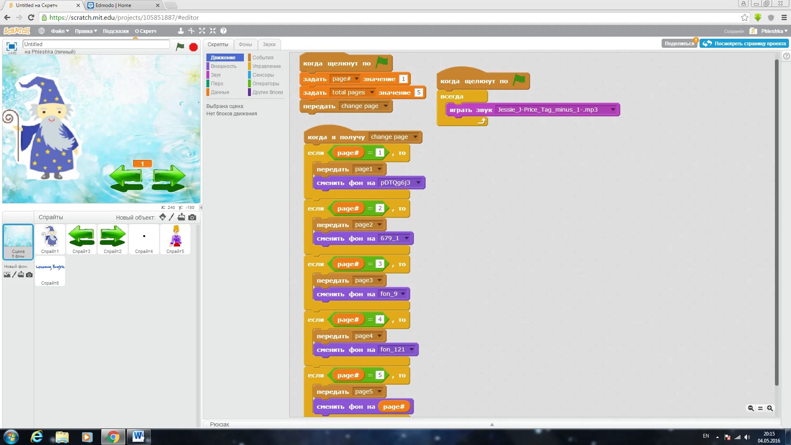Viewport: 791px width, 445px height.
Task: Click the Поделиться button
Action: (679, 43)
